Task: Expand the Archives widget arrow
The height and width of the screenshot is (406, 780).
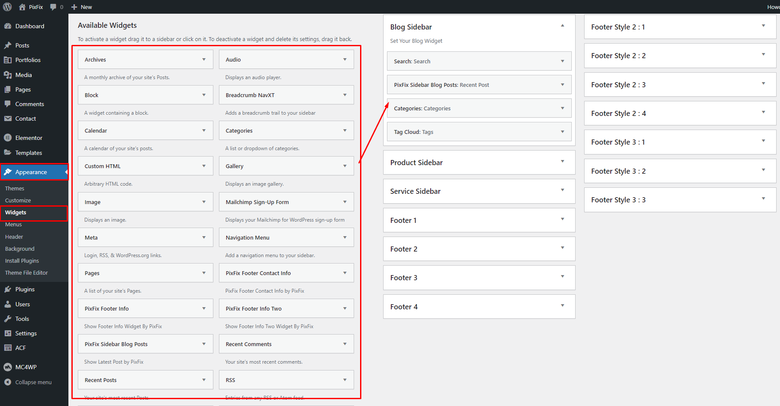Action: 204,59
